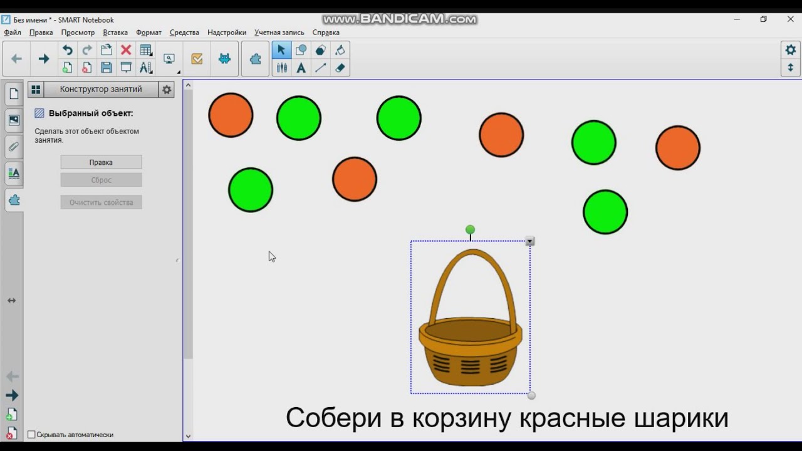This screenshot has width=802, height=451.
Task: Open the Файл menu
Action: click(13, 33)
